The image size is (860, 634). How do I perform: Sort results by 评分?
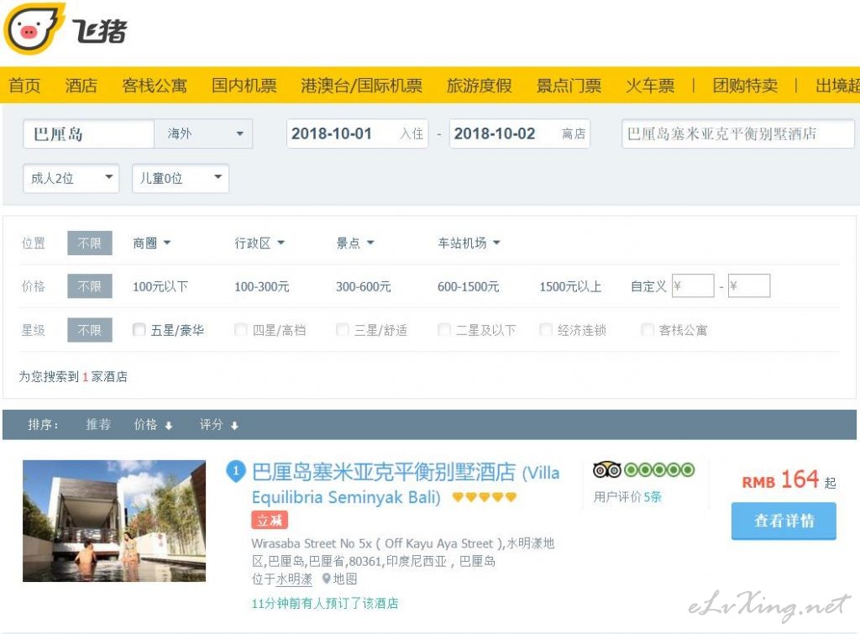[211, 425]
